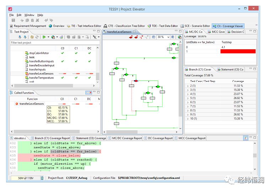Click C0 coverage bar of transferLevelSensors in Test Project
Screen dimensions: 273x192
coord(62,74)
